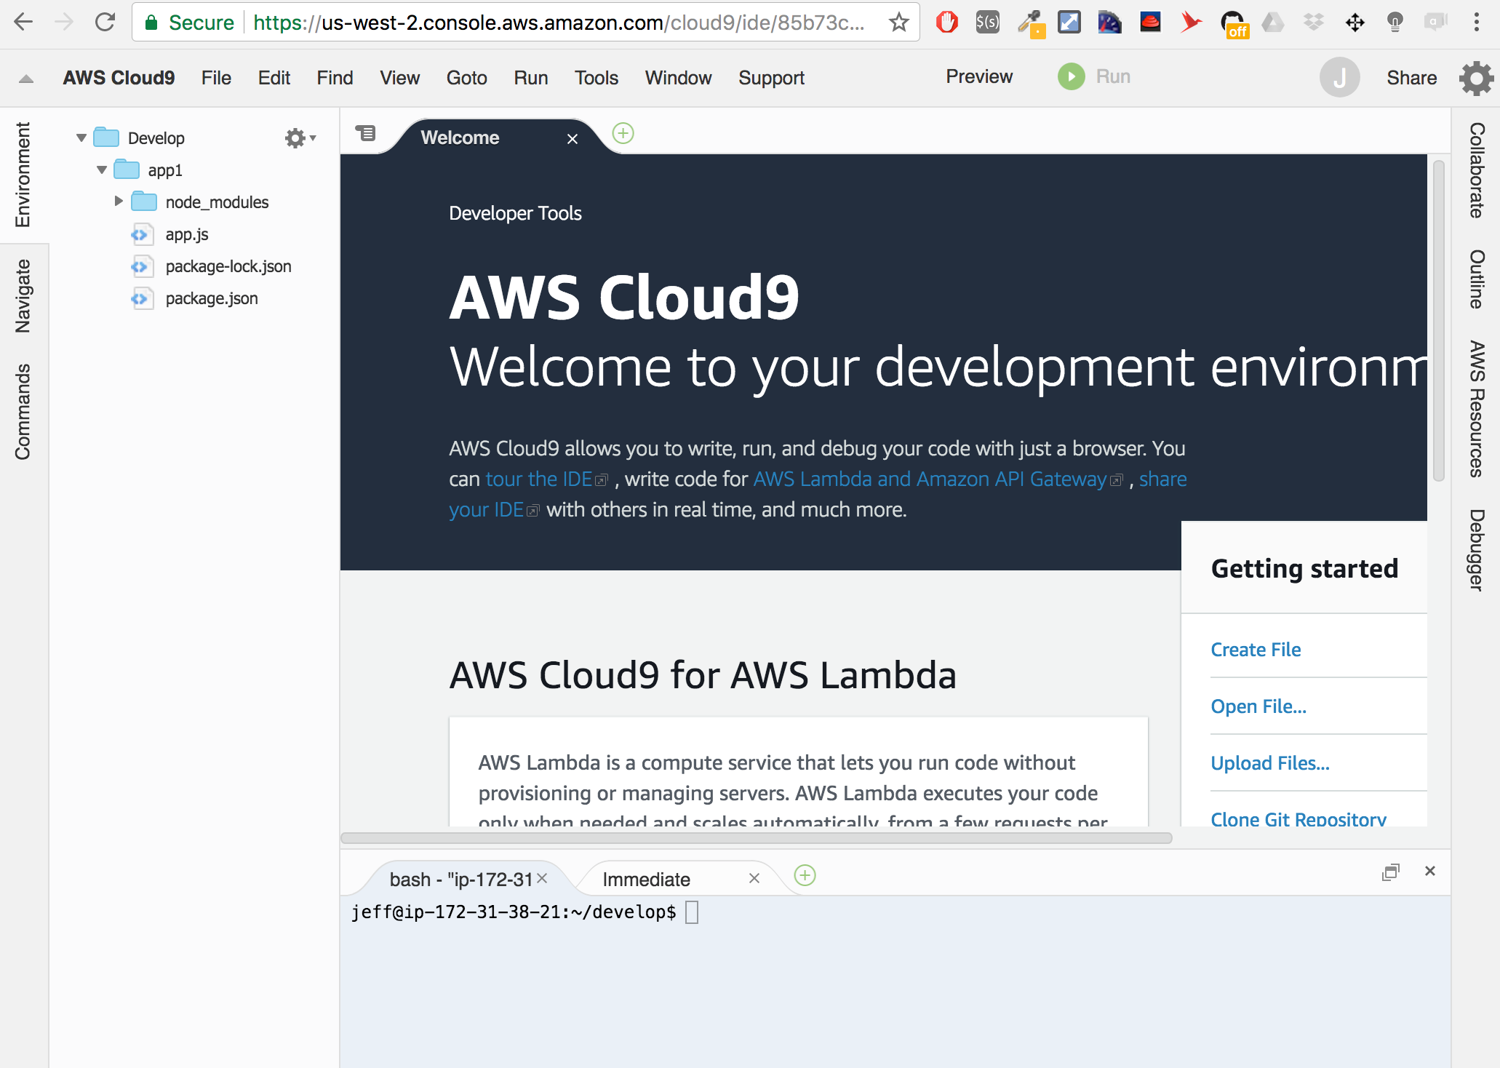
Task: Expand the node_modules folder
Action: (x=119, y=201)
